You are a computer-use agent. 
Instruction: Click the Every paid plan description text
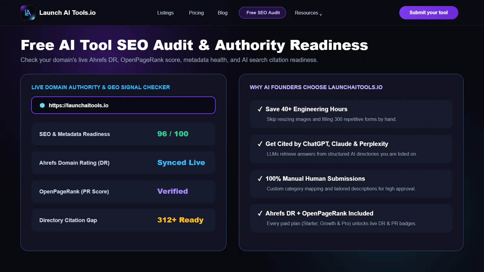pyautogui.click(x=342, y=224)
